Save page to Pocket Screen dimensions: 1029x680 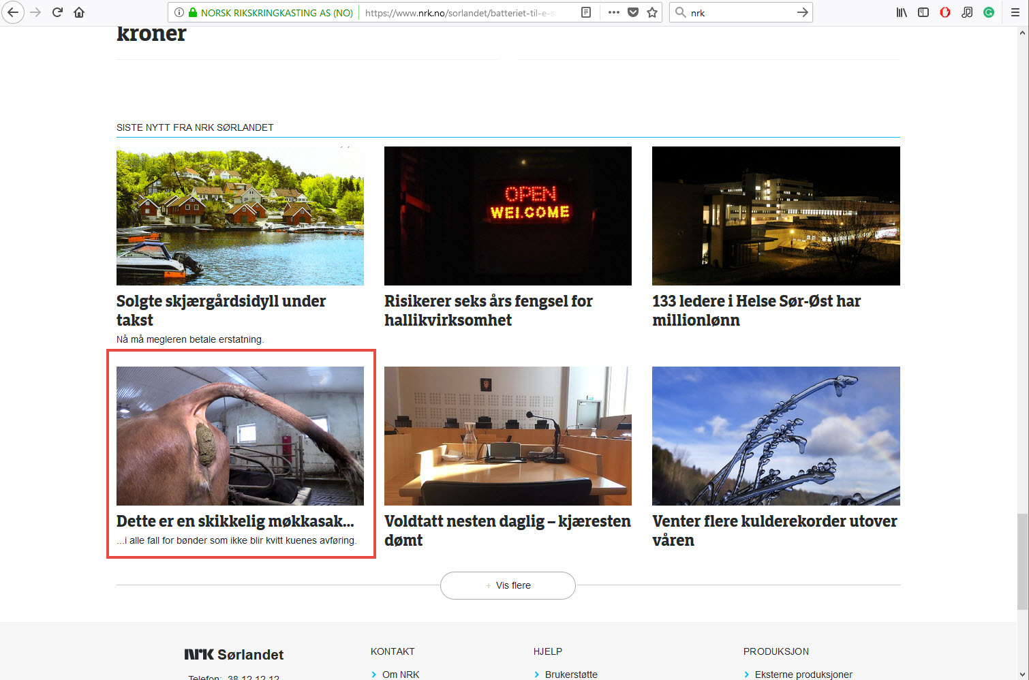coord(633,12)
